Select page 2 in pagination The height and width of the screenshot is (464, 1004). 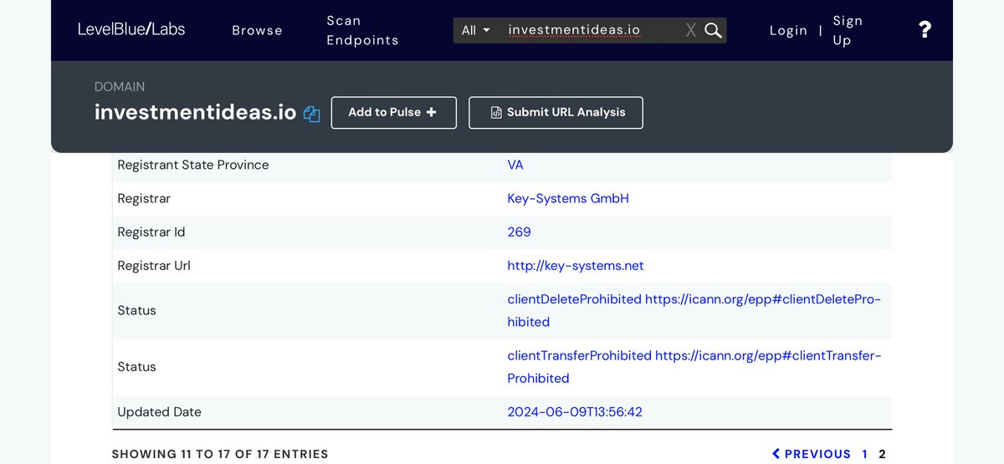(x=882, y=454)
